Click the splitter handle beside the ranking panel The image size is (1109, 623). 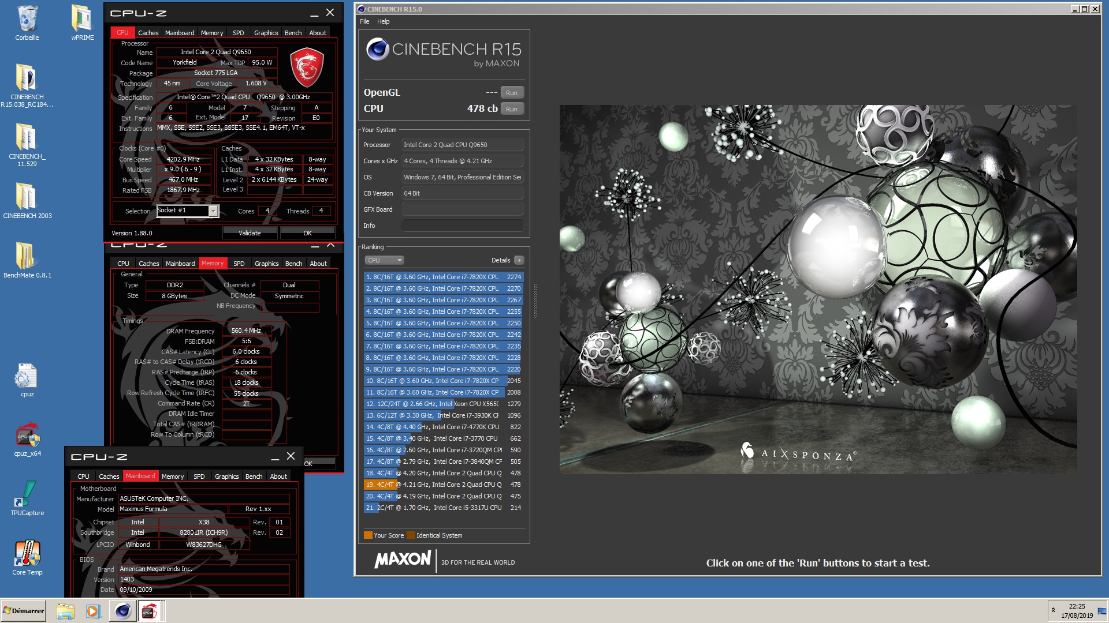tap(535, 301)
